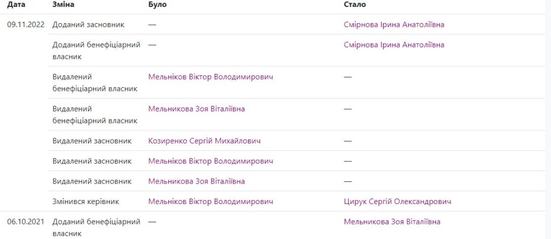Click Мельникова Зоя link in Видалений бенефіціарний власник row

196,109
